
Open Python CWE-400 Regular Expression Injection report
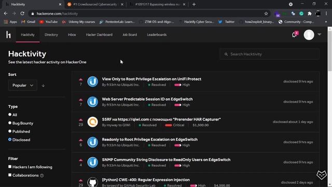click(x=146, y=180)
